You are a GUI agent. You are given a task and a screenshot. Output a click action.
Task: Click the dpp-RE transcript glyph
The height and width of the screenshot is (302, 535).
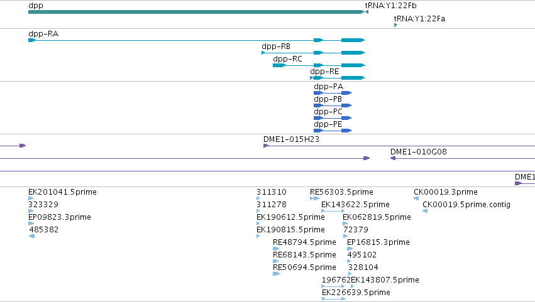(x=338, y=78)
